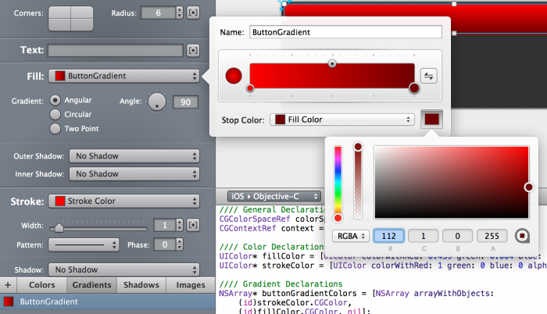Click the color picker icon next to alpha field
Image resolution: width=547 pixels, height=314 pixels.
pos(522,235)
